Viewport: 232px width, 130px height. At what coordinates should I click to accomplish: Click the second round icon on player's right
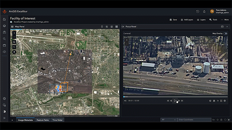(214, 101)
